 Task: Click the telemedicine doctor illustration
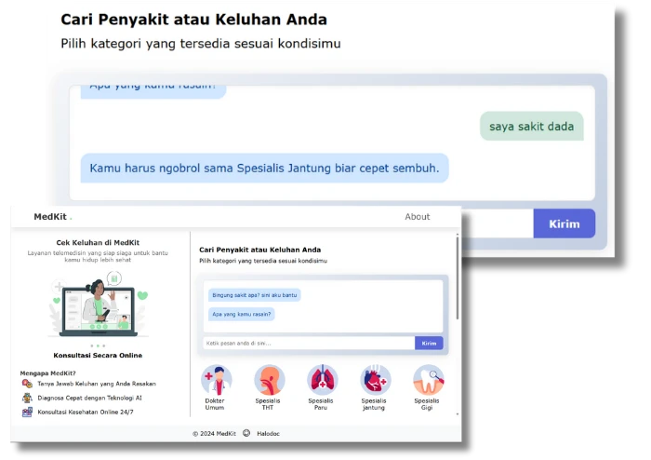coord(98,305)
